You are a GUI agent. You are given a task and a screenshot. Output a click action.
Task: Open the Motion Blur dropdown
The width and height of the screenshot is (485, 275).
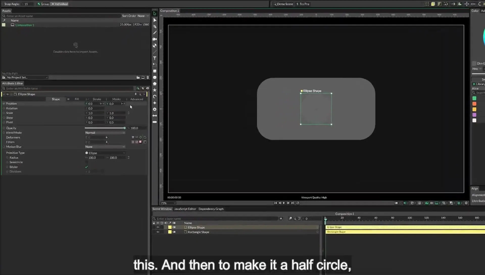pyautogui.click(x=105, y=147)
